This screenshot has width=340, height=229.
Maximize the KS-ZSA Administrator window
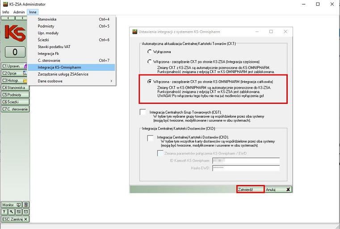(x=318, y=4)
